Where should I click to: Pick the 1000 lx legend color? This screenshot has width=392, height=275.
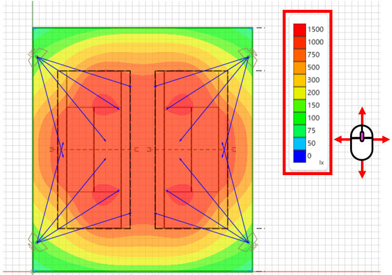pos(299,42)
